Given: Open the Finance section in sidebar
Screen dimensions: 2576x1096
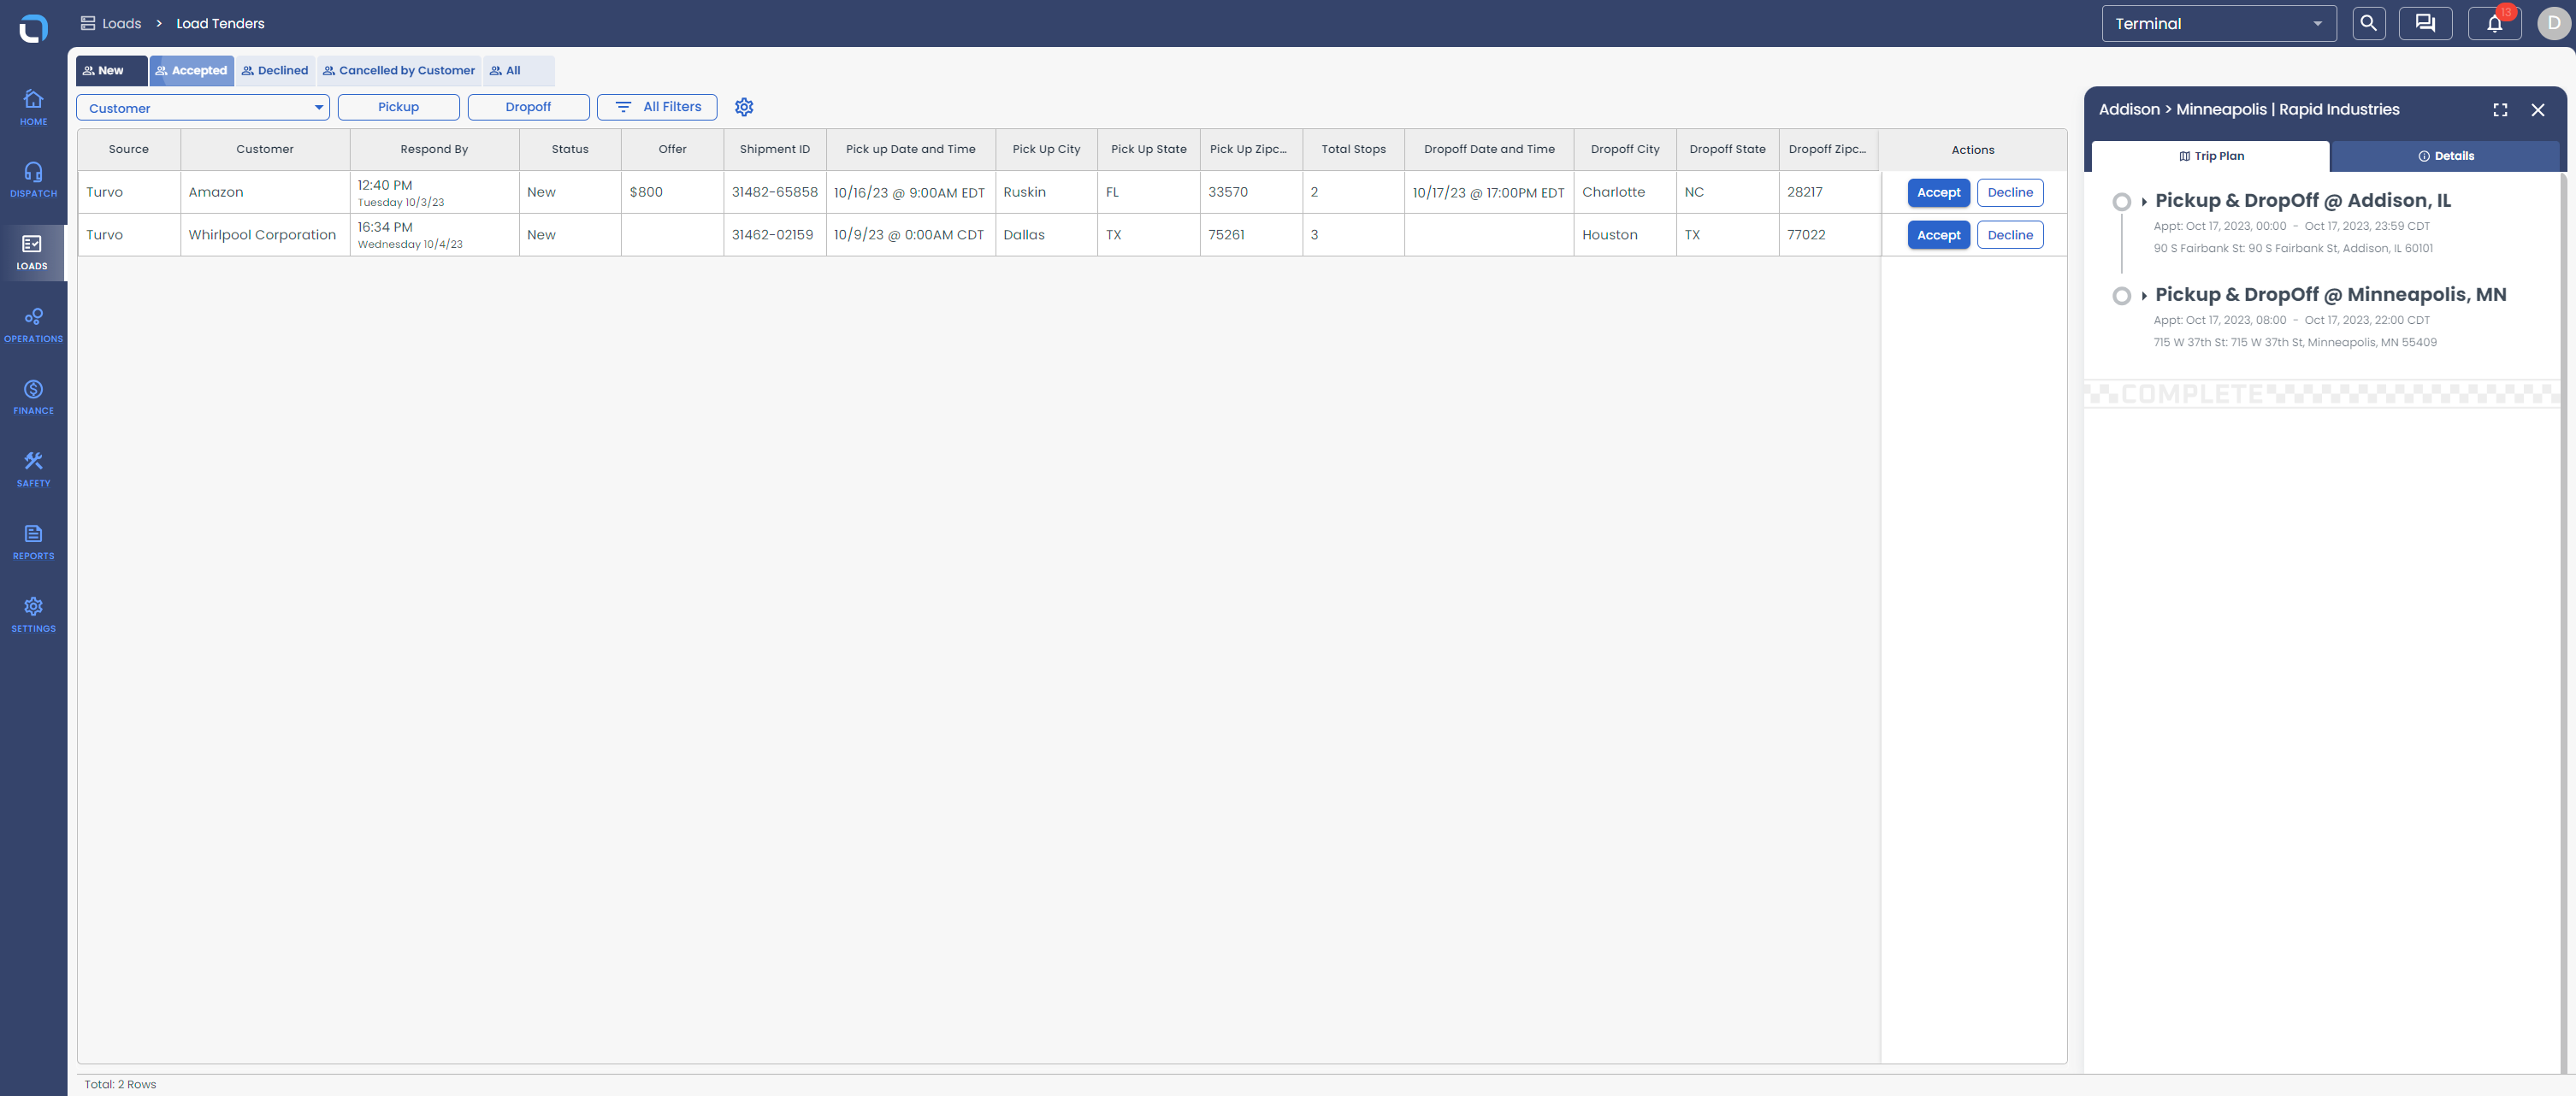Looking at the screenshot, I should pos(33,398).
